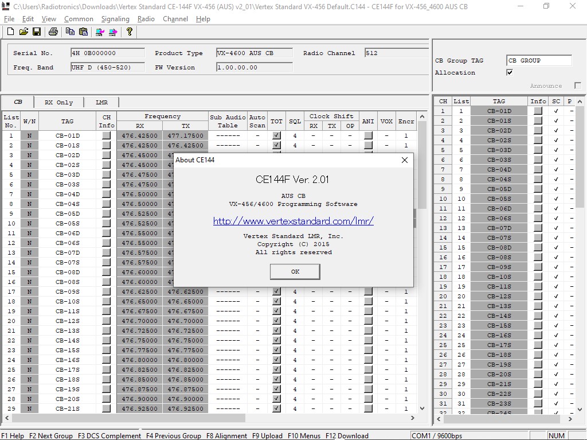Click the Print toolbar icon
587x440 pixels.
click(x=53, y=32)
